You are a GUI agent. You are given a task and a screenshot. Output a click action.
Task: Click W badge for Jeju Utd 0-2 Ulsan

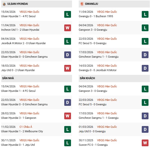pyautogui.click(x=67, y=68)
